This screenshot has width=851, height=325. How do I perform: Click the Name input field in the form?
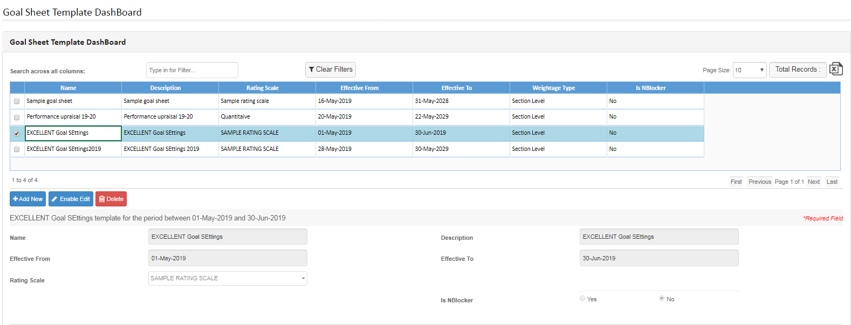tap(228, 237)
